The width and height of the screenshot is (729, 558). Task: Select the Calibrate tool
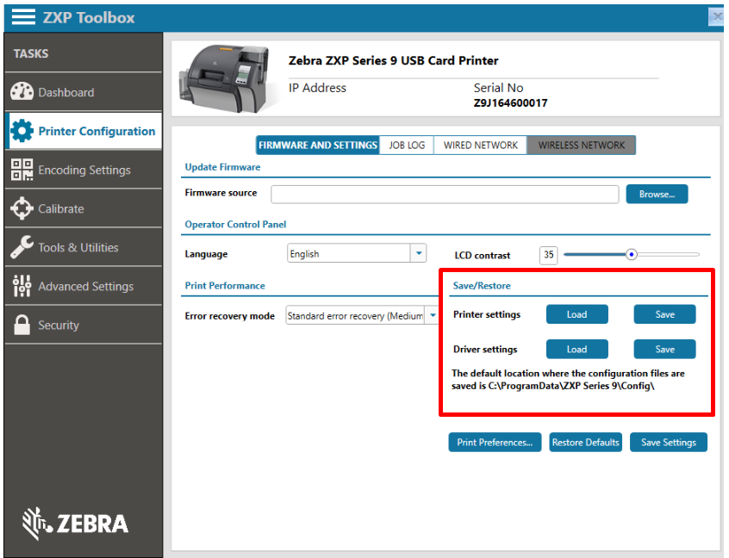click(60, 208)
